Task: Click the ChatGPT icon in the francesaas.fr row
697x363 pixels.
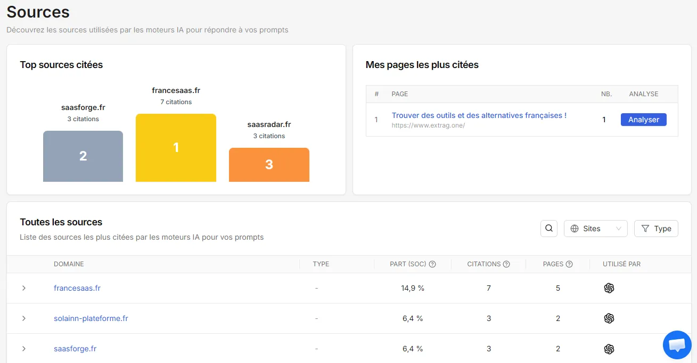Action: click(x=609, y=288)
